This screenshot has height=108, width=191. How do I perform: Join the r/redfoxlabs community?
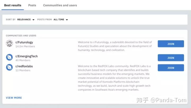coord(171,68)
